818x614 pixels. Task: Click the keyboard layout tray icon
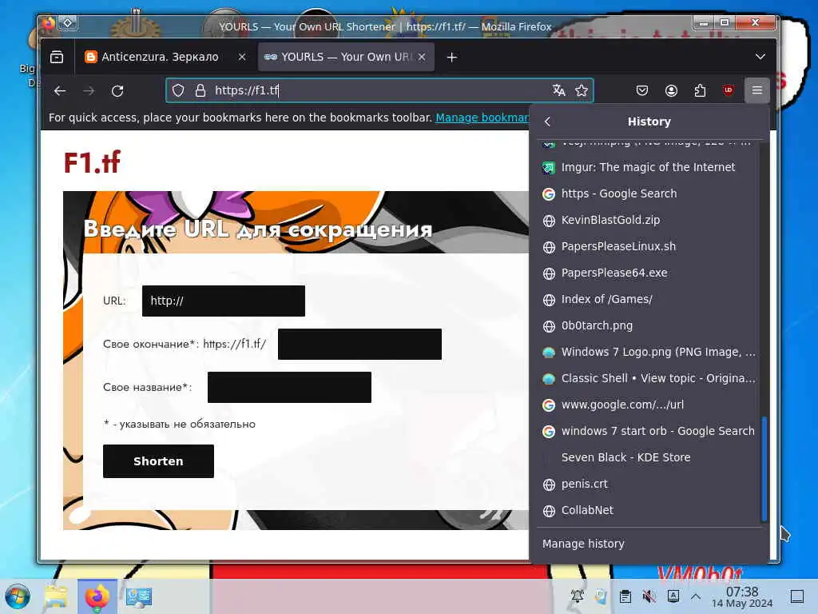673,596
